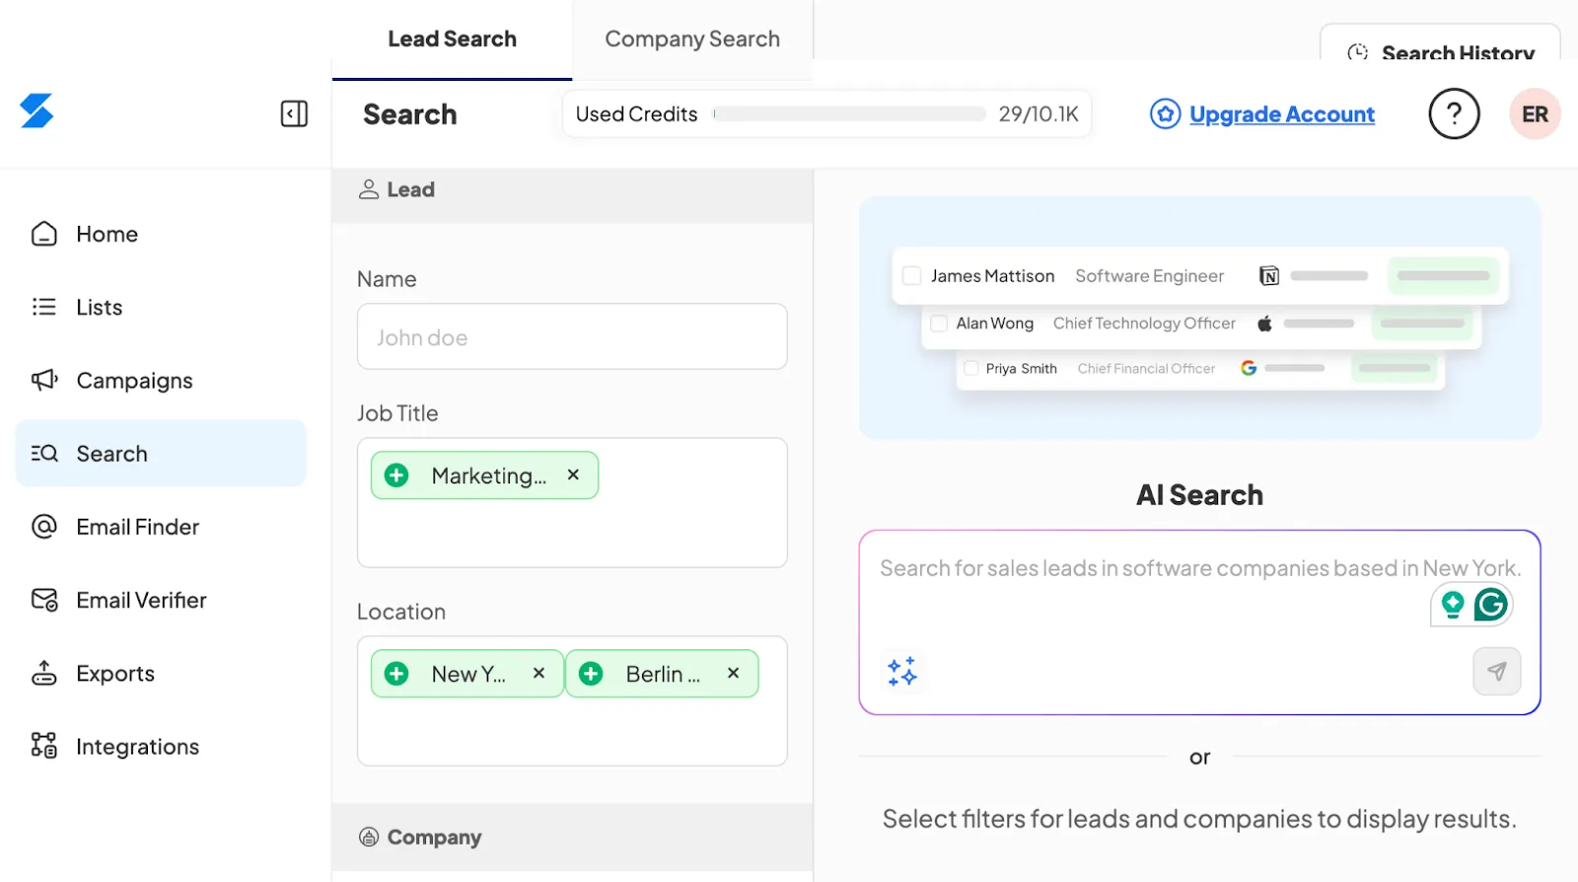Click the 29/10.1K credits count
1578x882 pixels.
(1039, 114)
